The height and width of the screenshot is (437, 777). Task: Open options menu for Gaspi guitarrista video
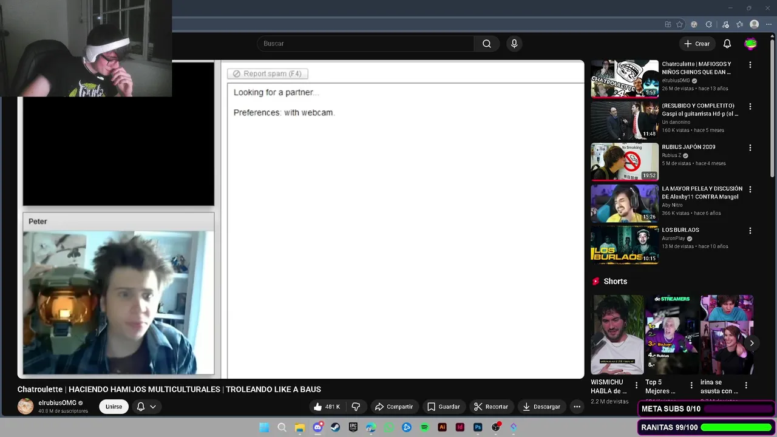[750, 106]
